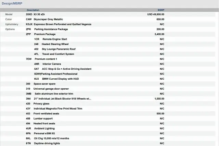This screenshot has height=146, width=219.
Task: Select the Heated Steering Wheel item
Action: pos(55,44)
